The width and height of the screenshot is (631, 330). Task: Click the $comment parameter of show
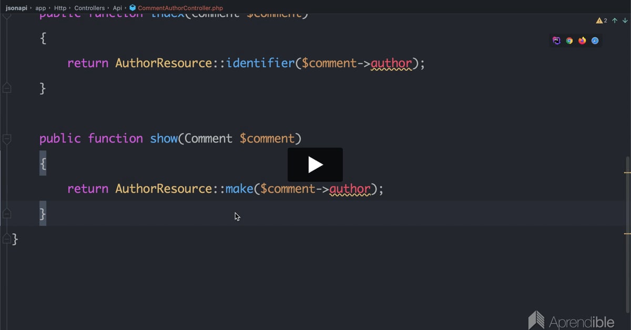tap(267, 139)
